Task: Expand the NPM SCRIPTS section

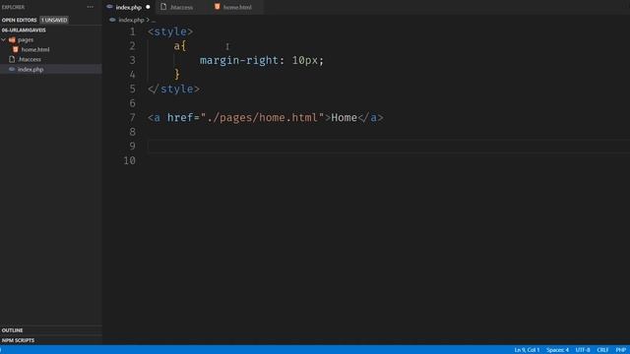Action: click(x=18, y=340)
